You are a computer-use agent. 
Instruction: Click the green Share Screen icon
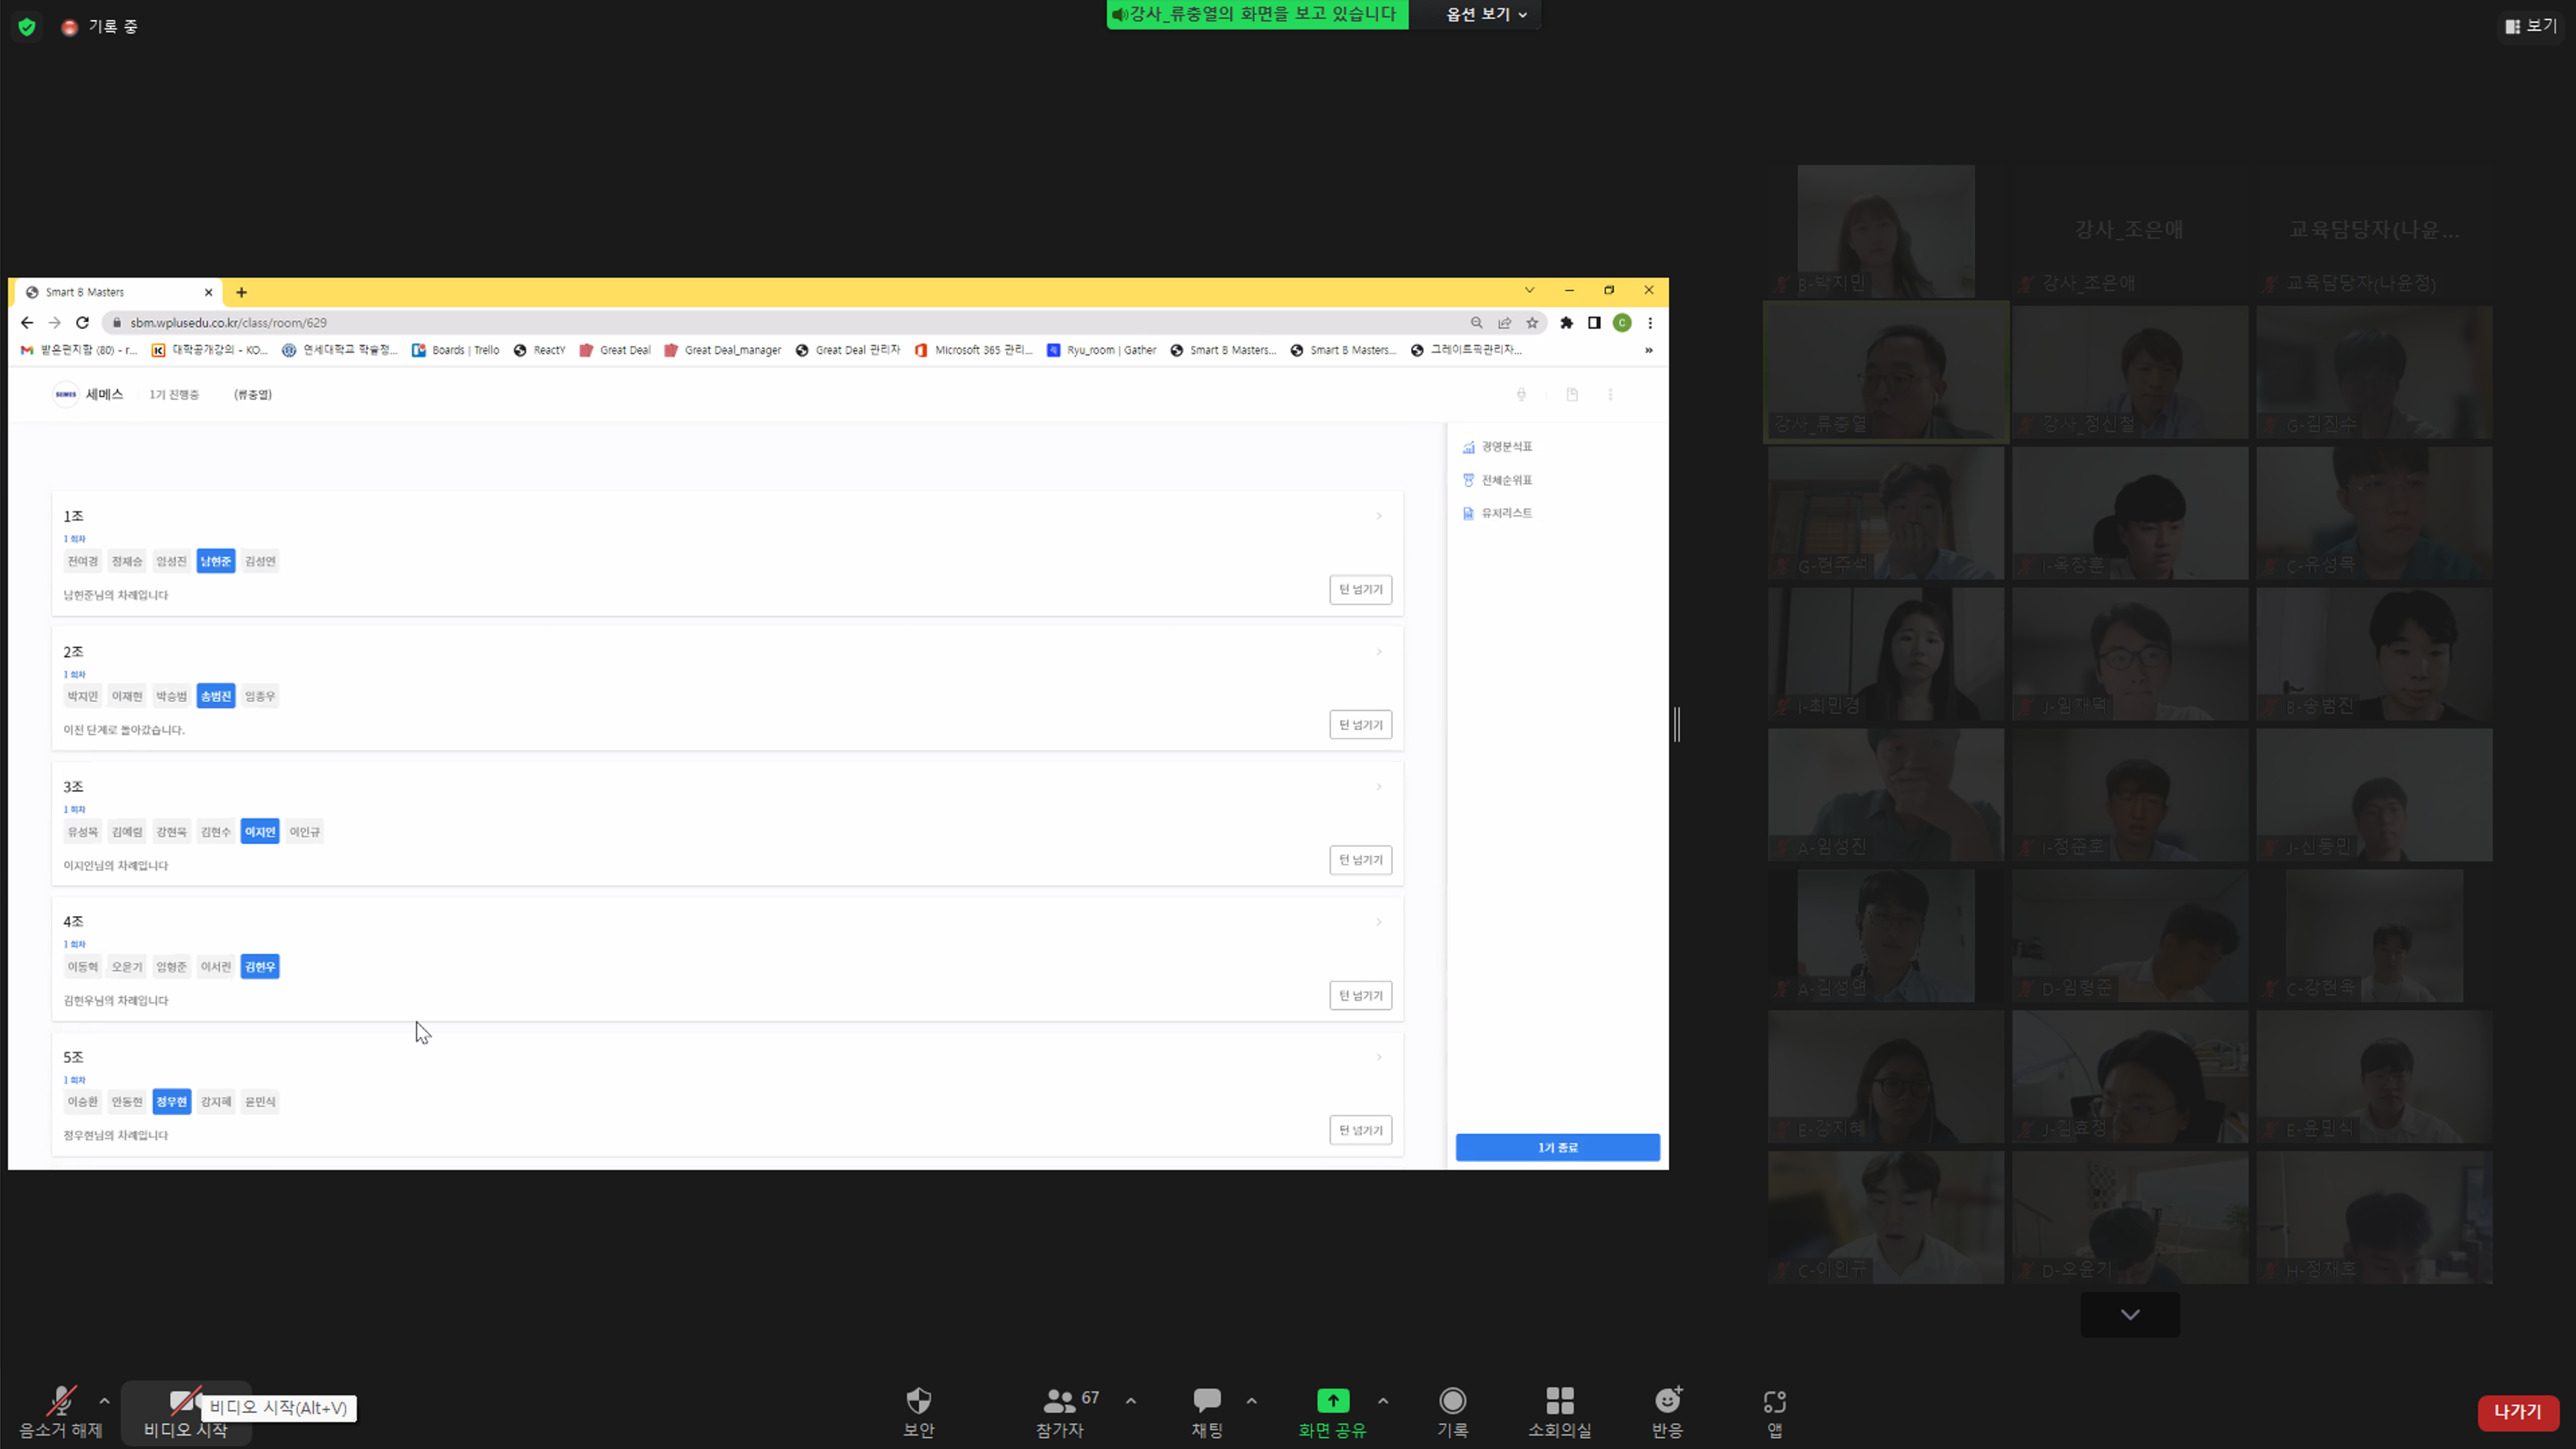coord(1332,1401)
